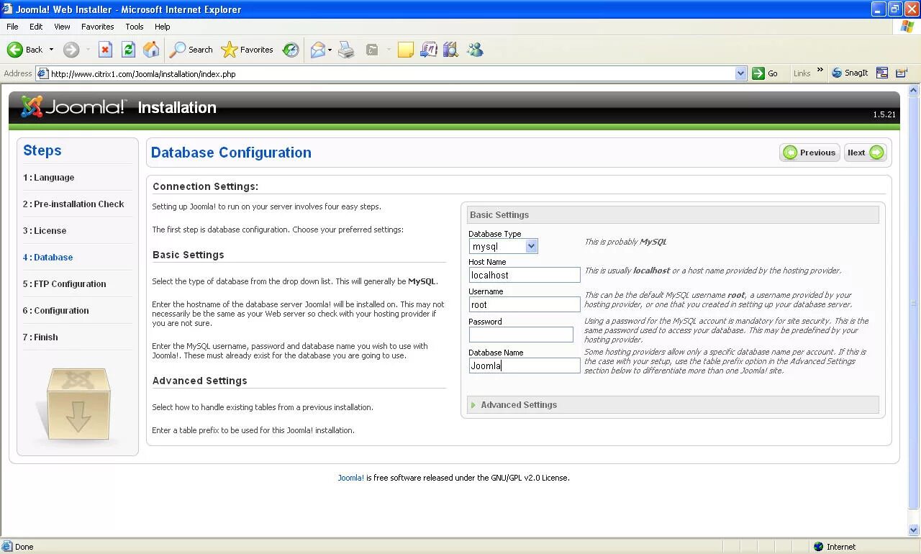921x554 pixels.
Task: Open the History icon
Action: pos(291,50)
